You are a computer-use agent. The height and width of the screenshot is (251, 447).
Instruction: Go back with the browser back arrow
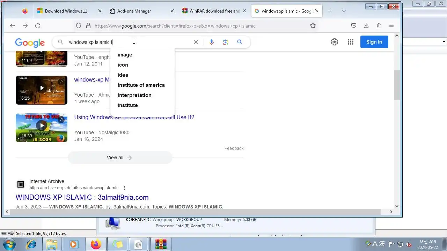point(13,26)
